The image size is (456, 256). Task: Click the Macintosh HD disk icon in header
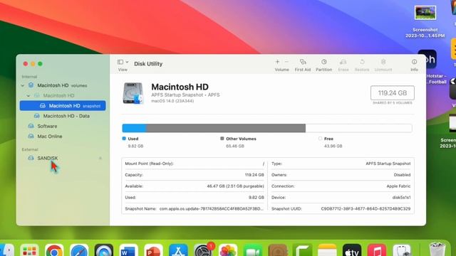pos(133,93)
